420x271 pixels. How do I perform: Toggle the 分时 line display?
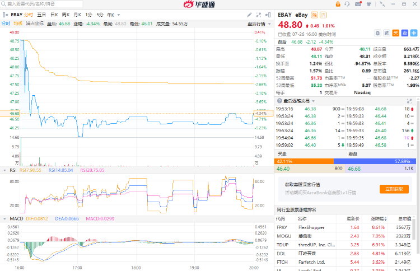6,24
